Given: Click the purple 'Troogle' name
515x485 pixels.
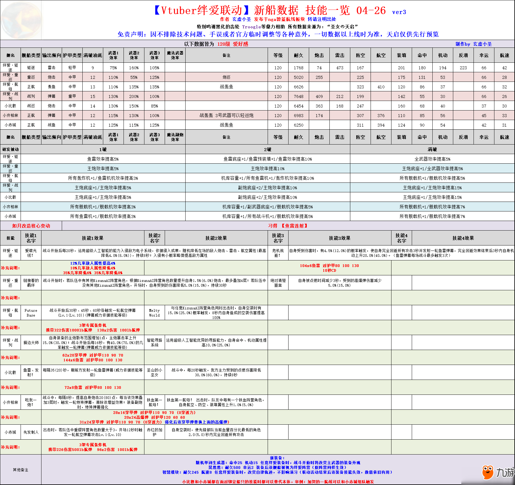Looking at the screenshot, I should point(251,27).
